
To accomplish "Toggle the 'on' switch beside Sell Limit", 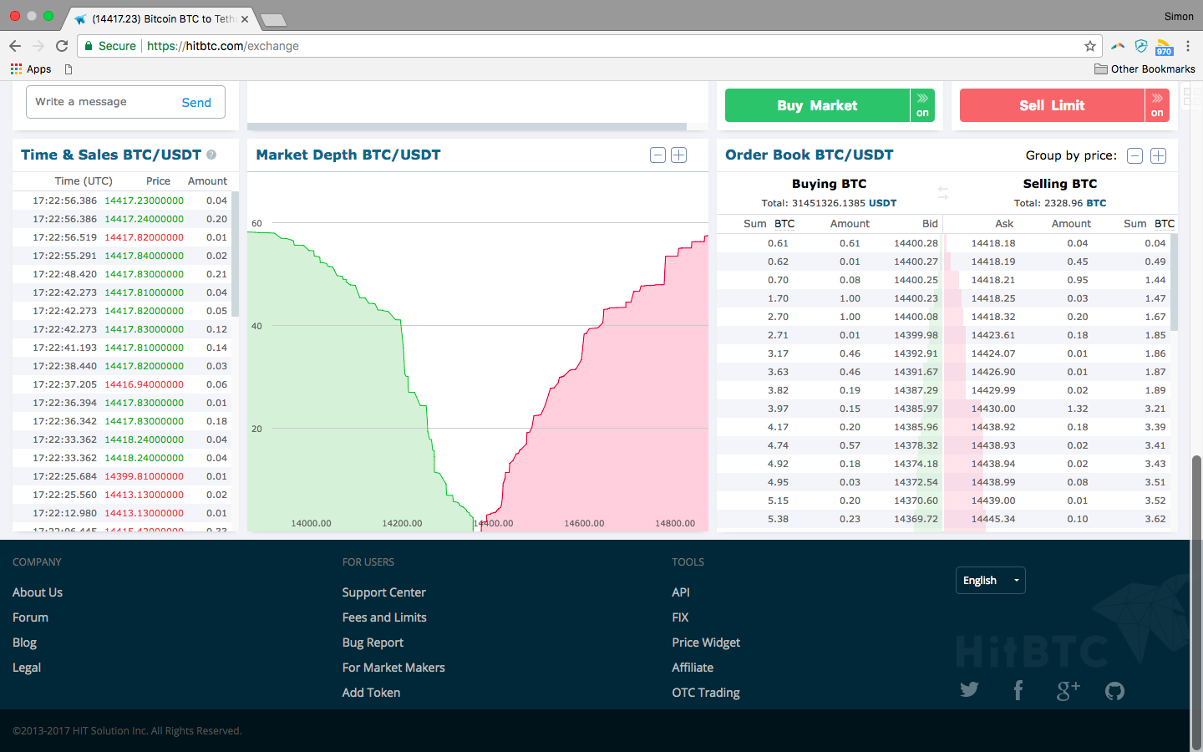I will click(1157, 105).
